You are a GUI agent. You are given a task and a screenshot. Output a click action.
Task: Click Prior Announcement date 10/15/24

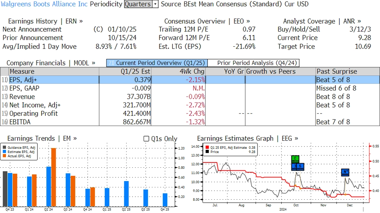tap(122, 38)
